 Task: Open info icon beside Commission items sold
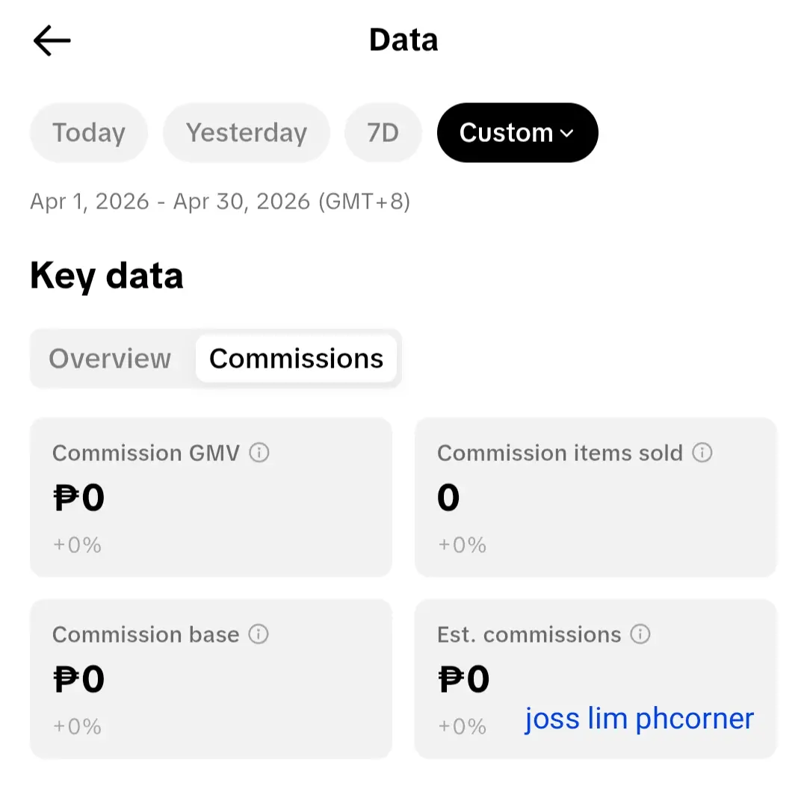coord(702,452)
